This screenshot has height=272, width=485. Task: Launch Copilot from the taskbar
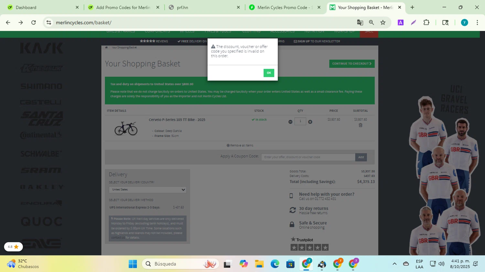243,264
